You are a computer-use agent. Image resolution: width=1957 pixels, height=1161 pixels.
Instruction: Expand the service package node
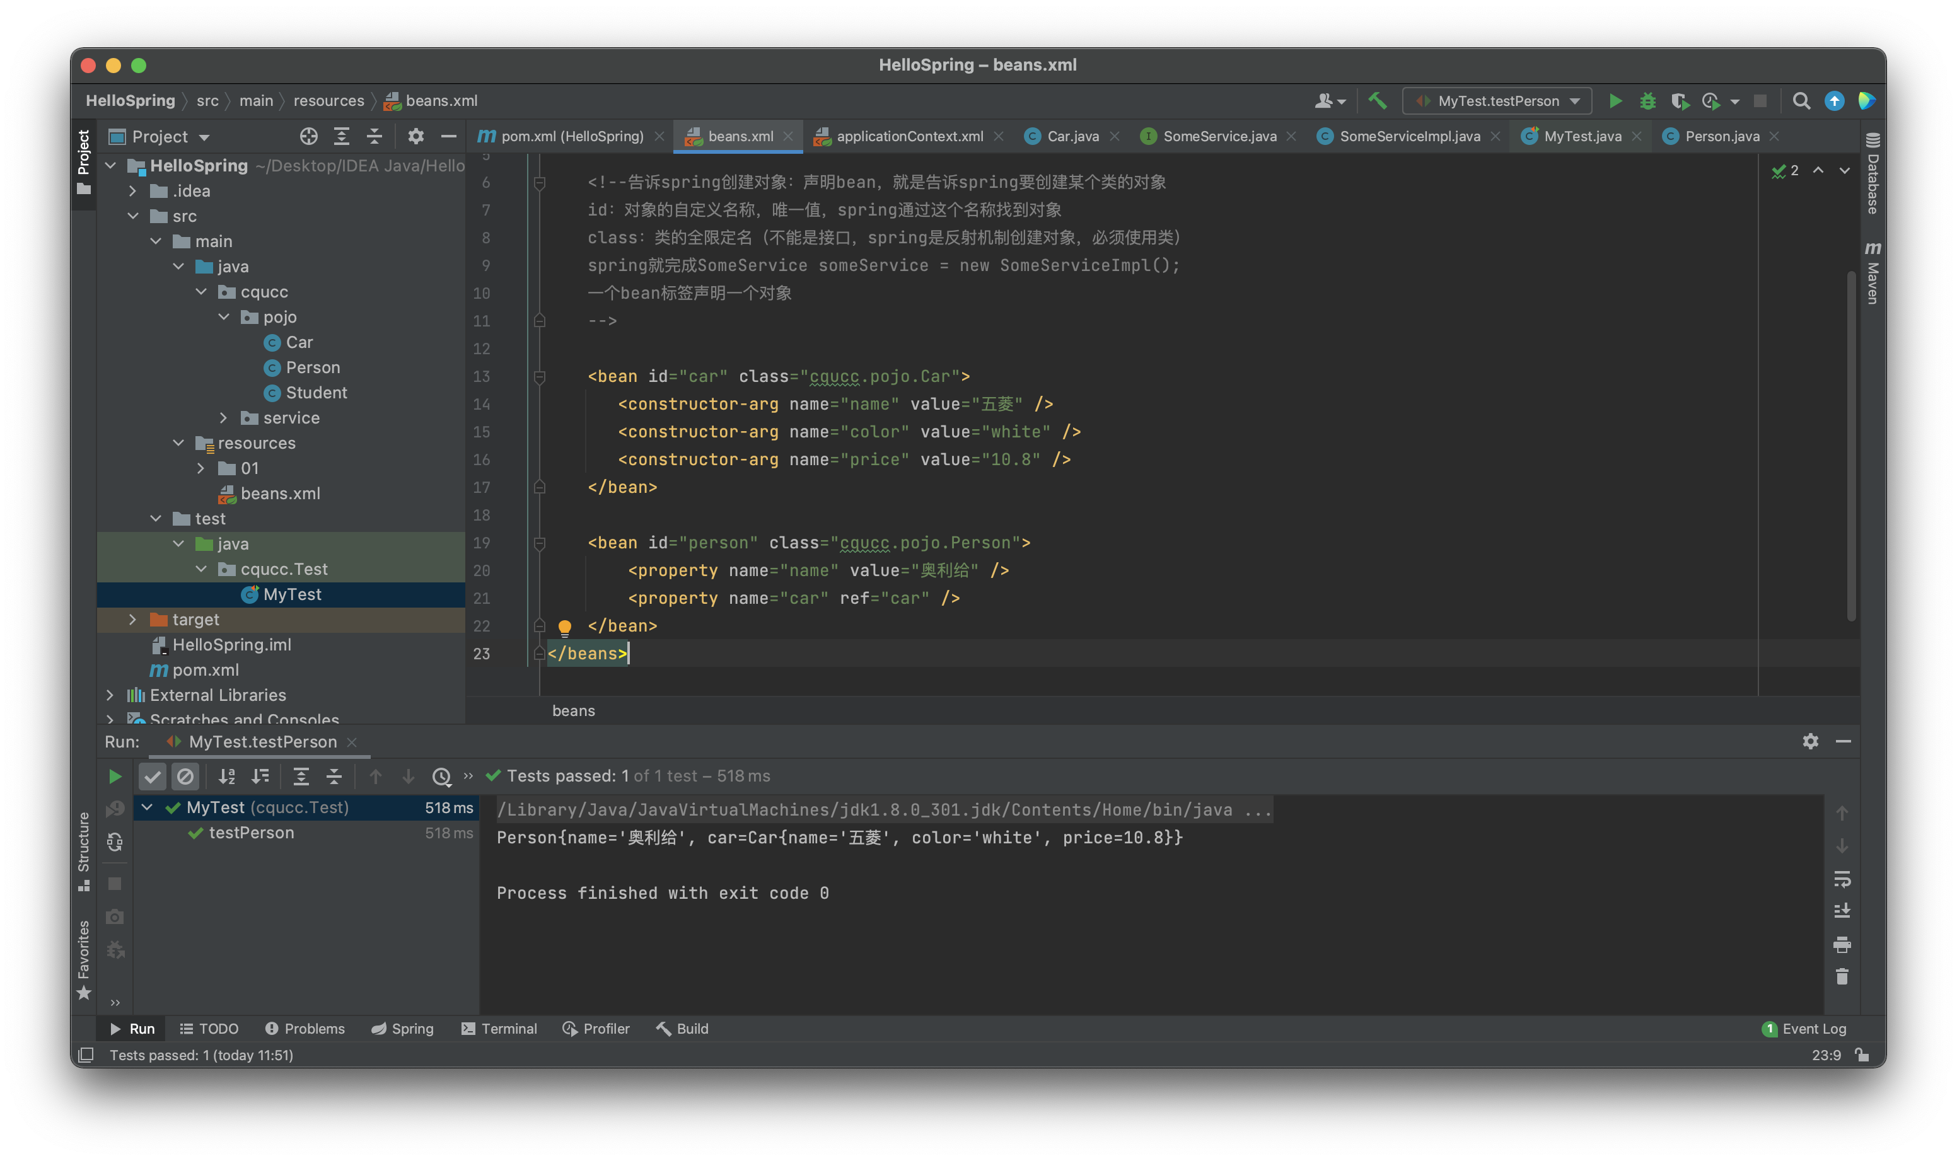point(223,418)
